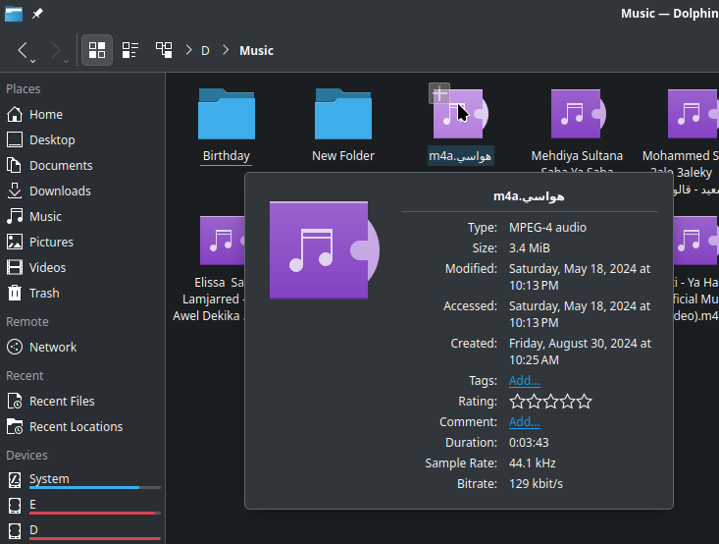This screenshot has width=719, height=544.
Task: Click the 44.1 kHz sample rate value
Action: pos(533,463)
